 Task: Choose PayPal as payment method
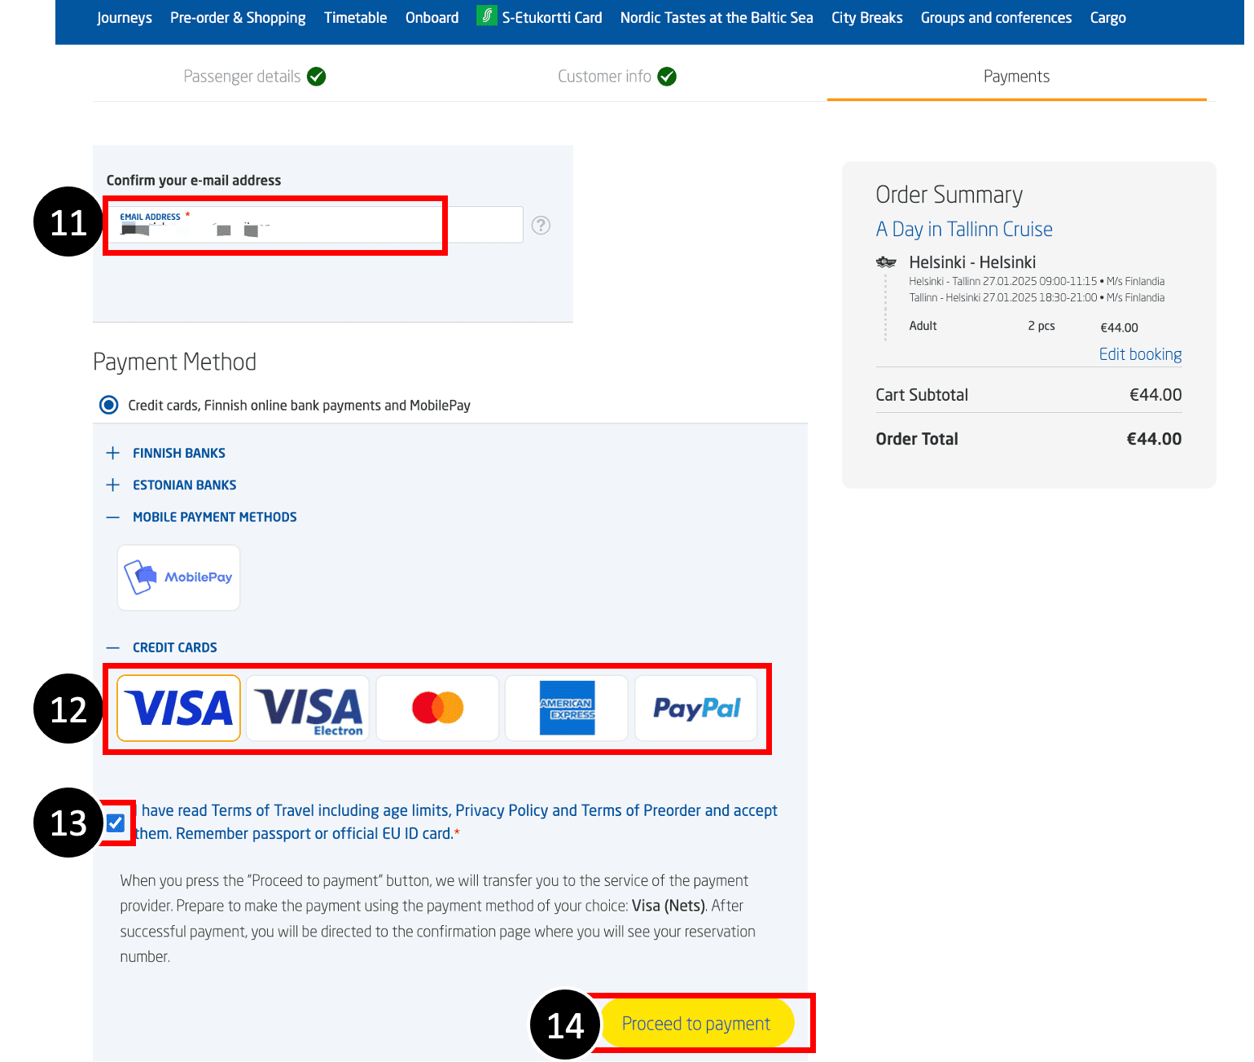click(696, 708)
